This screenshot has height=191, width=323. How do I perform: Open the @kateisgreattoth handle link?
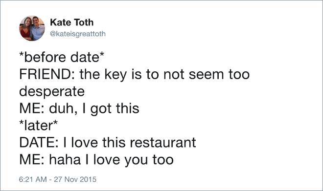(78, 34)
